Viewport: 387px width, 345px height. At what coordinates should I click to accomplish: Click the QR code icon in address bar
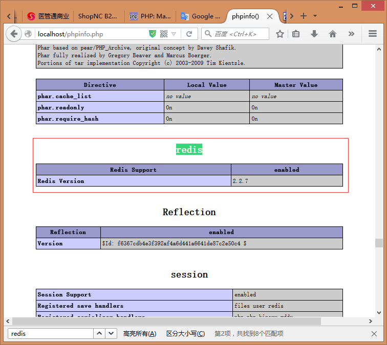164,34
